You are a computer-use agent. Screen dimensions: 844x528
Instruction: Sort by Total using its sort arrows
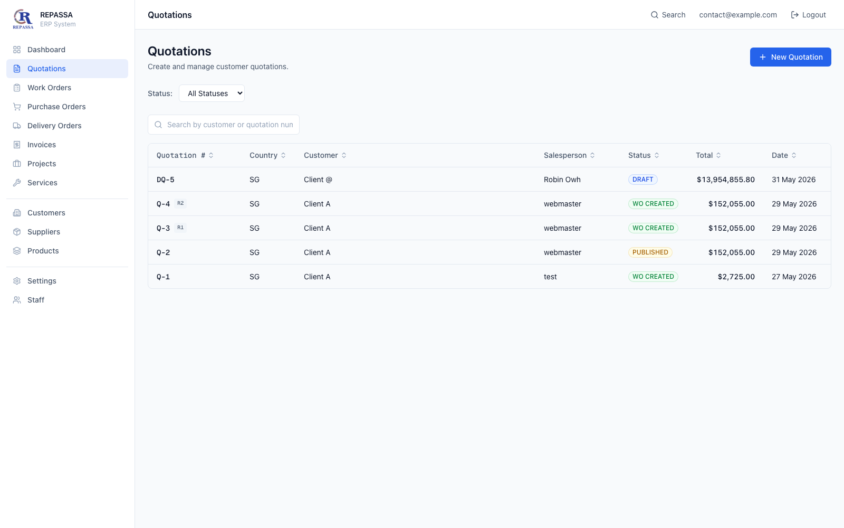point(718,155)
